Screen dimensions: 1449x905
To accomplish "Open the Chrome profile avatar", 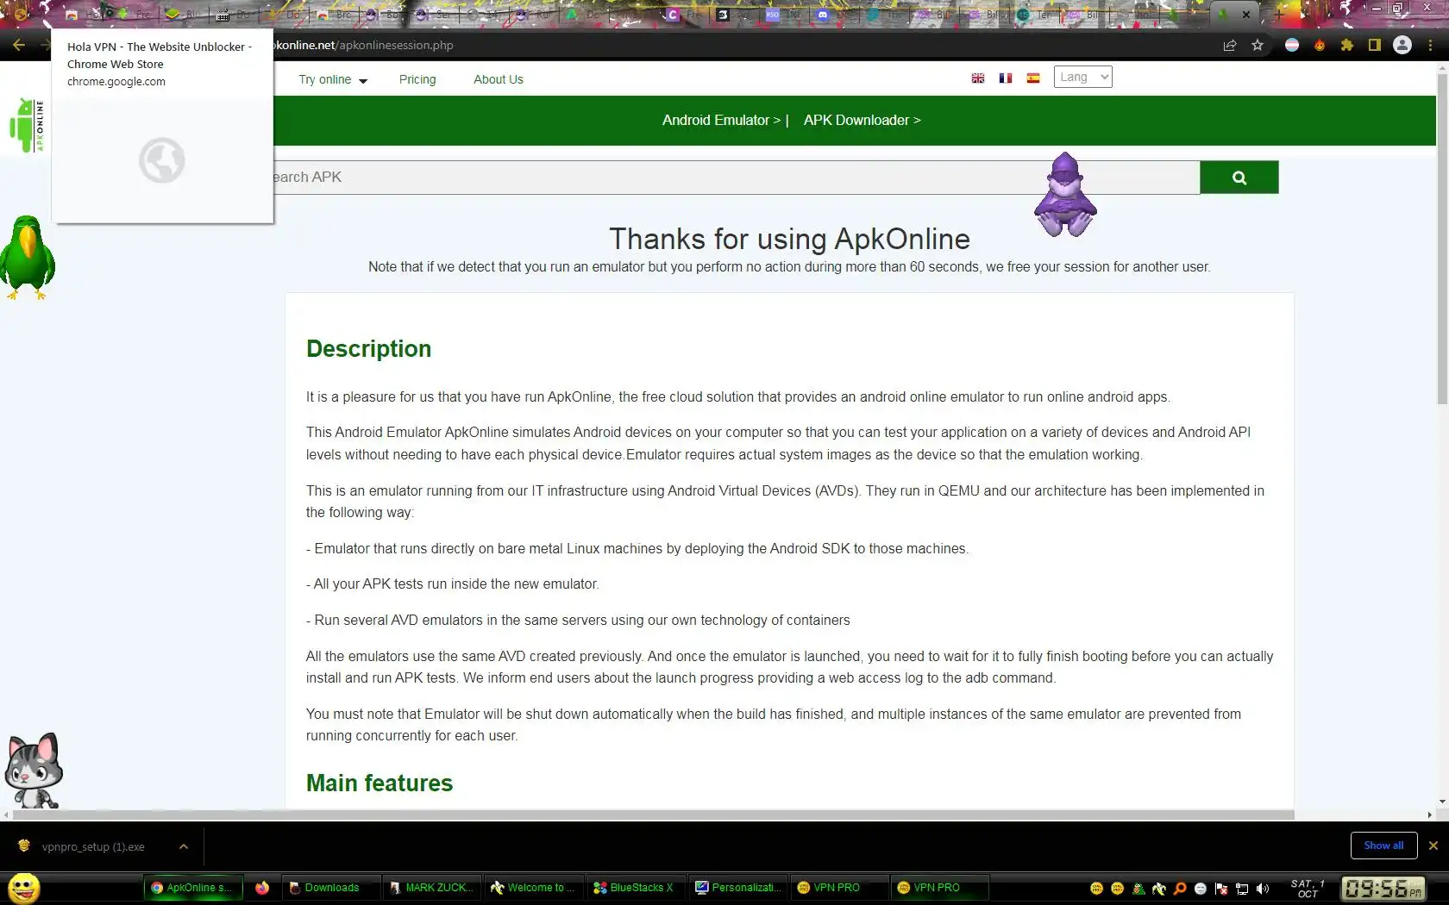I will pos(1402,46).
